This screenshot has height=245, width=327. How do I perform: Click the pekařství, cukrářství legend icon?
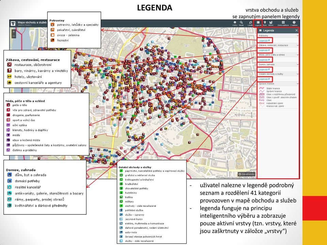(52, 30)
